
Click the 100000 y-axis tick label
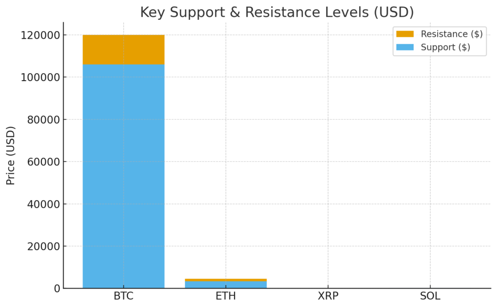tap(40, 78)
